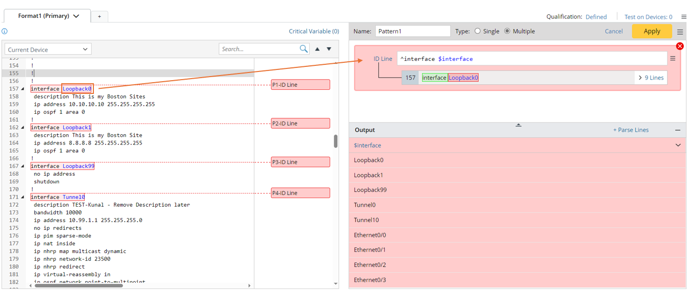Jump to previous match with up arrow

(x=317, y=49)
